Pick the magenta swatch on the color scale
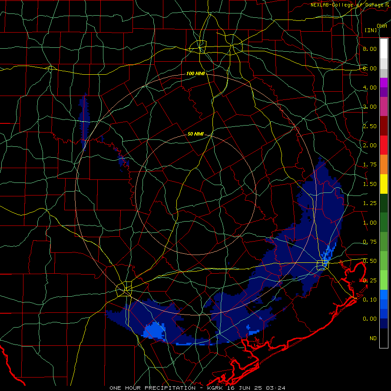Image resolution: width=391 pixels, height=391 pixels. 384,83
